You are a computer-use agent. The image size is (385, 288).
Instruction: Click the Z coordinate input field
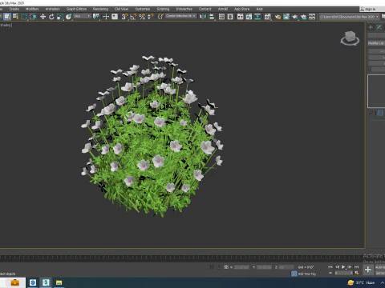click(286, 267)
